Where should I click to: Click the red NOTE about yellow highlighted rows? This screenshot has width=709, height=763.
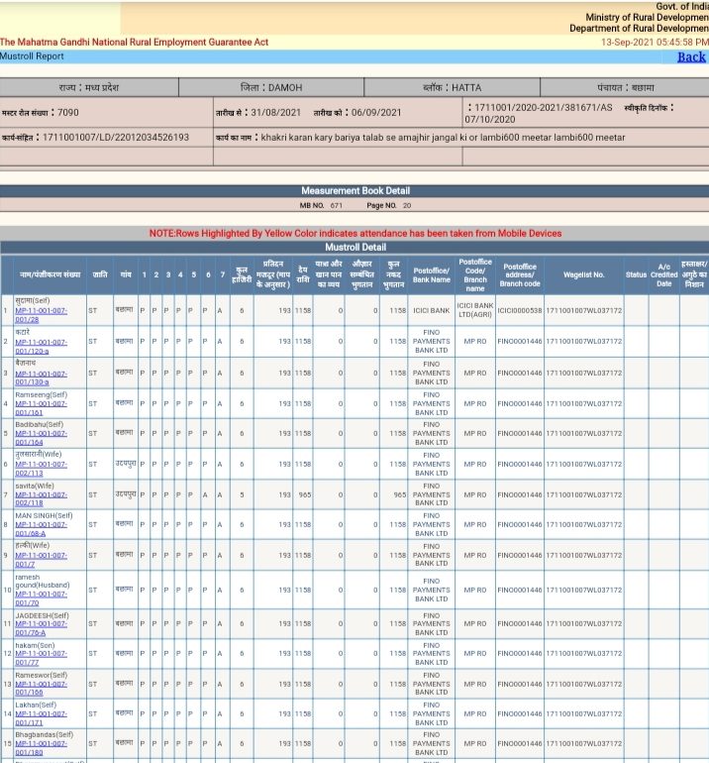coord(355,233)
